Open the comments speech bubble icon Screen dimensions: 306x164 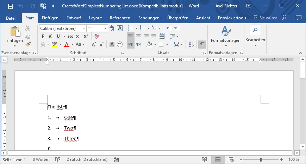click(x=298, y=18)
